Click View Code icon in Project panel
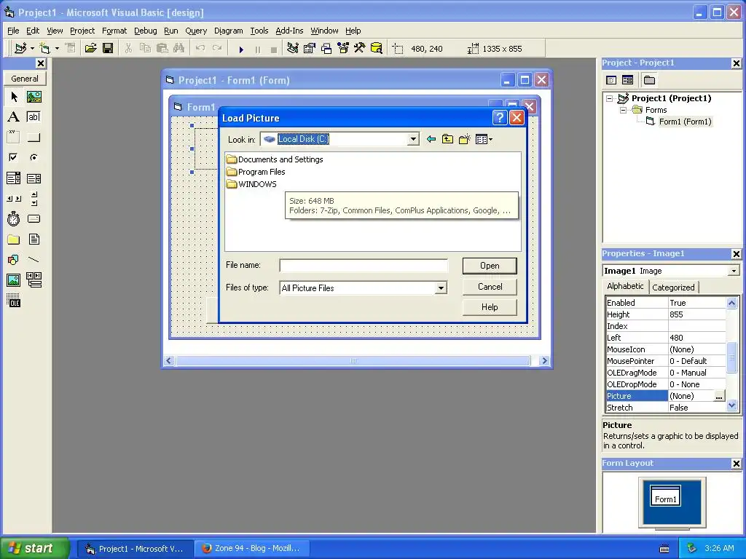Viewport: 746px width, 559px height. [x=611, y=80]
